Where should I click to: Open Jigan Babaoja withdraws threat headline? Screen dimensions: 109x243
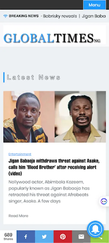[54, 167]
